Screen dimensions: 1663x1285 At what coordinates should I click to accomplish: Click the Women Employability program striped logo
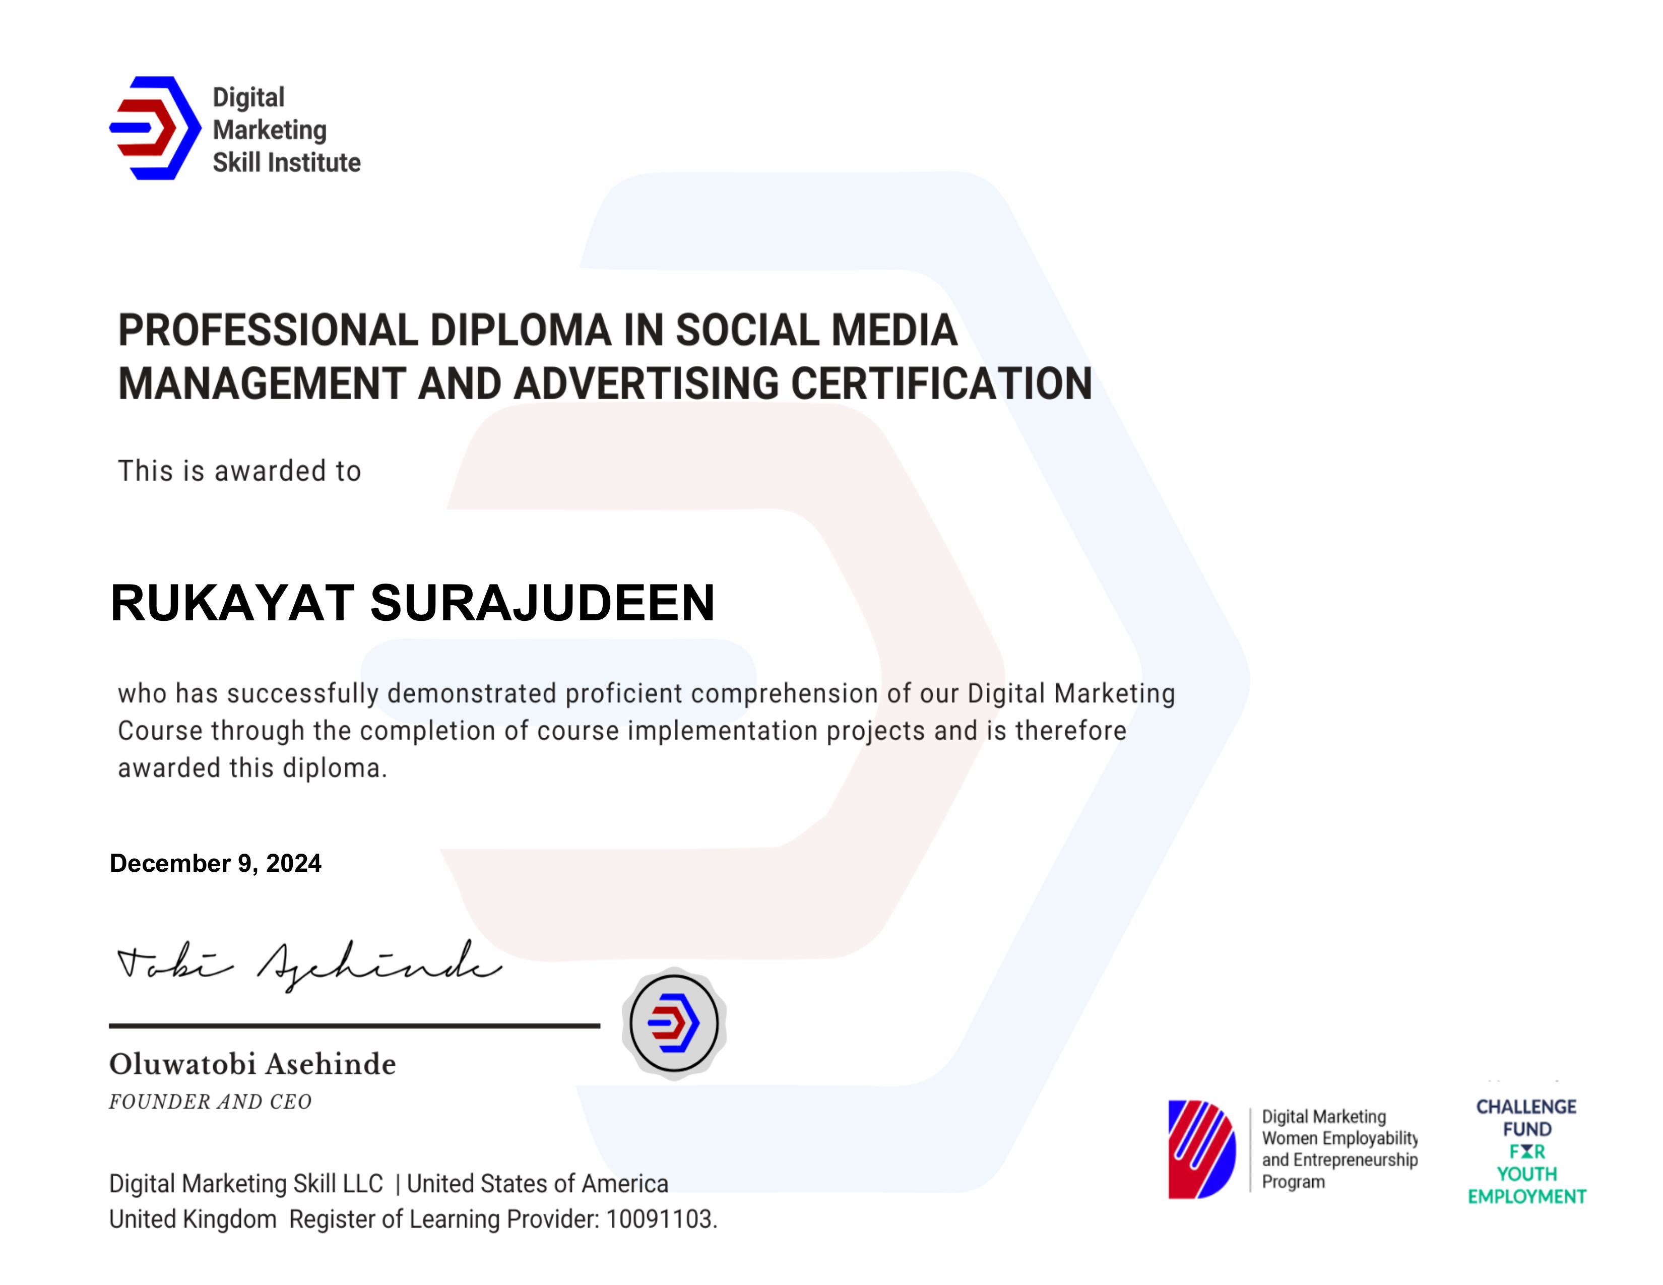[1201, 1149]
